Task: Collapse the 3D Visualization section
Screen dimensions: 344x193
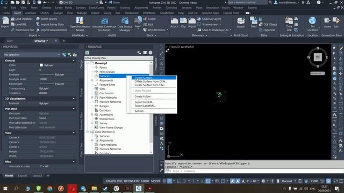Action: click(74, 99)
